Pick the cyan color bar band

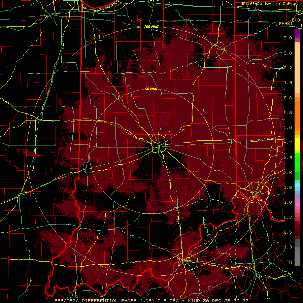tap(297, 185)
